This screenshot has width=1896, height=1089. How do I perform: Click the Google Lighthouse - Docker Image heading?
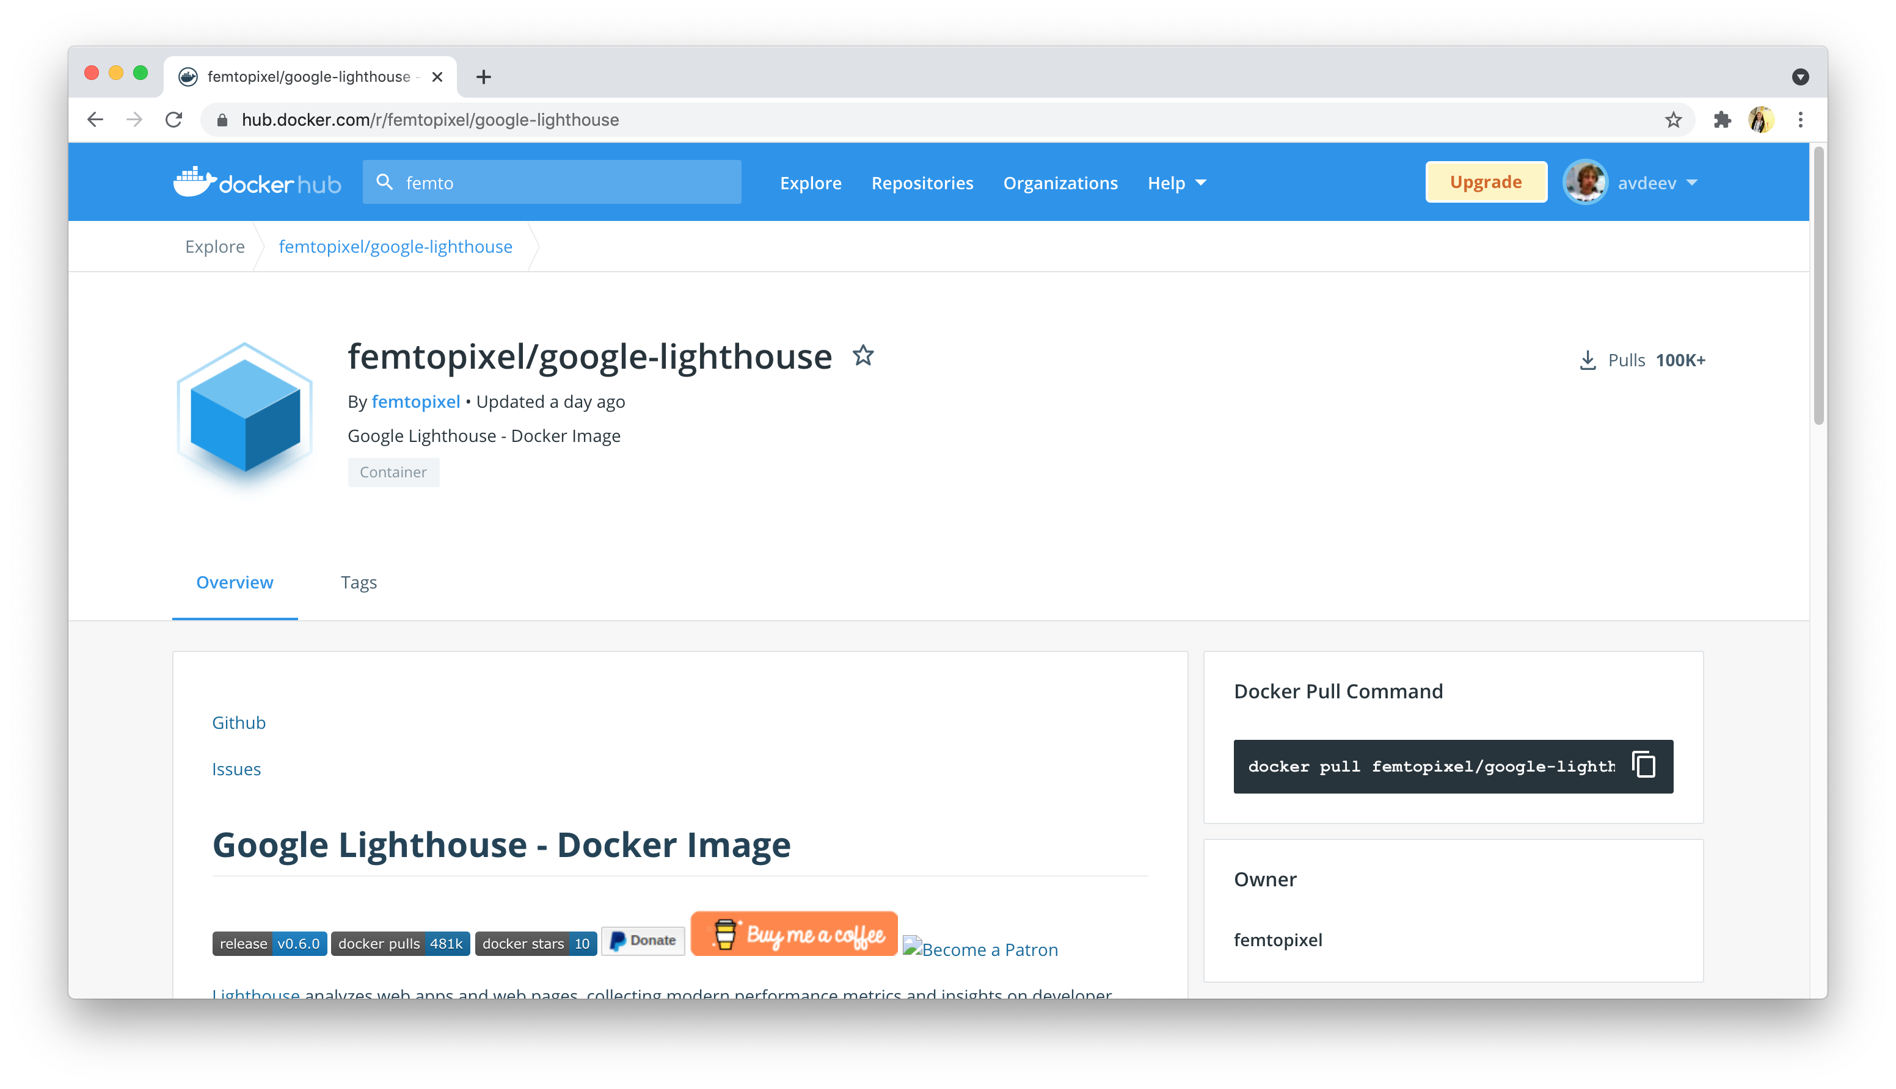[500, 844]
